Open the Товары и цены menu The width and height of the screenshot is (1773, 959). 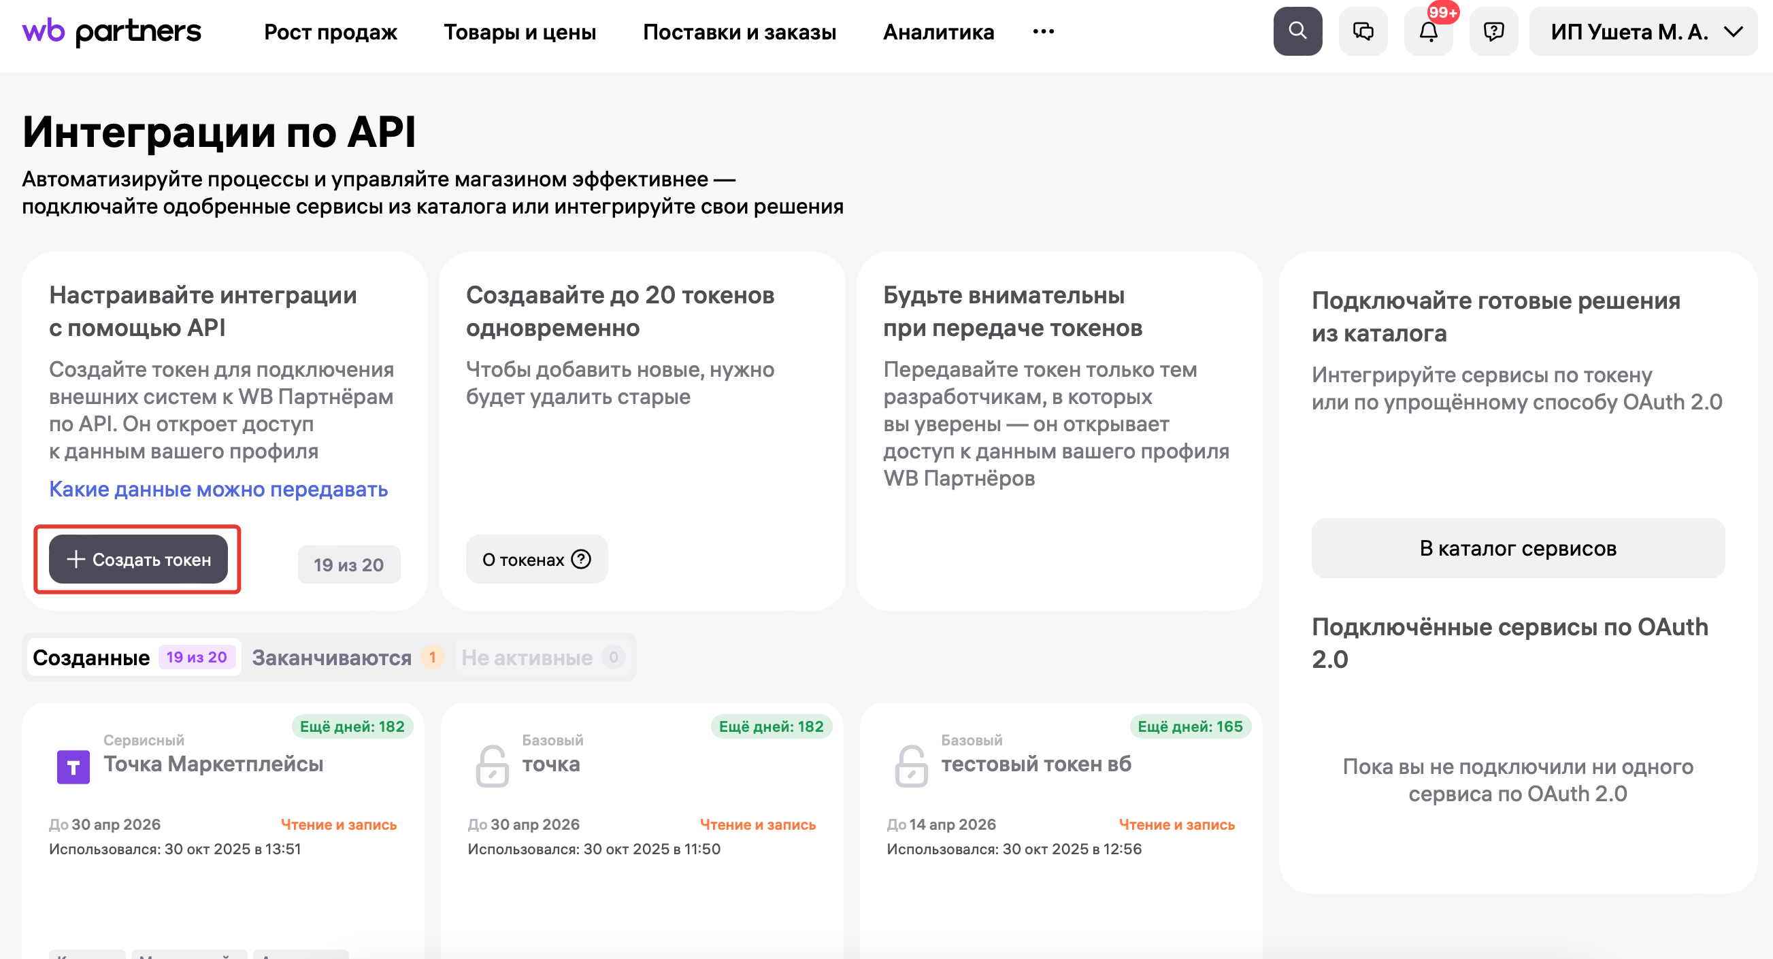520,33
